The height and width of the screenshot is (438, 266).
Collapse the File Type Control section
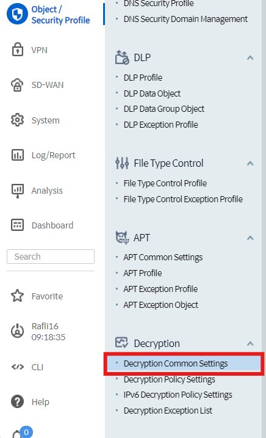pyautogui.click(x=250, y=164)
